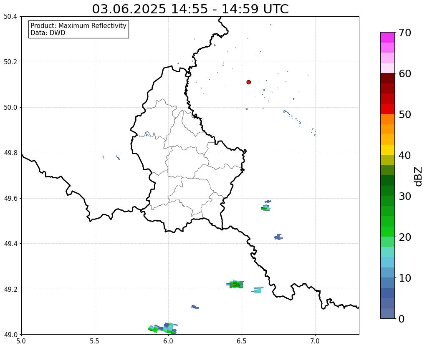The width and height of the screenshot is (427, 348).
Task: Click the colorbar tick label 50
Action: coord(405,114)
